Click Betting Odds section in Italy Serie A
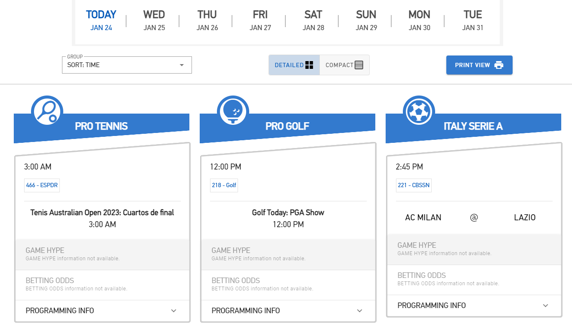The image size is (572, 327). tap(474, 280)
